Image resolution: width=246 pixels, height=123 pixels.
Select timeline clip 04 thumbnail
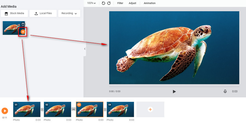click(x=120, y=110)
